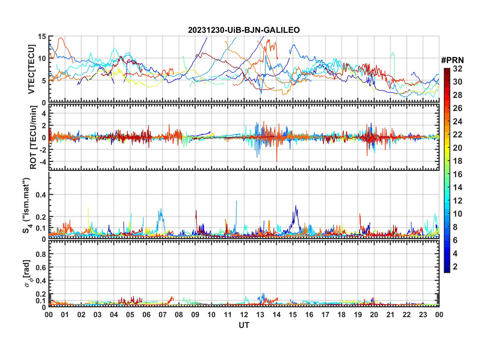Select hour label "06" on the UT axis
The image size is (488, 341).
(x=147, y=315)
